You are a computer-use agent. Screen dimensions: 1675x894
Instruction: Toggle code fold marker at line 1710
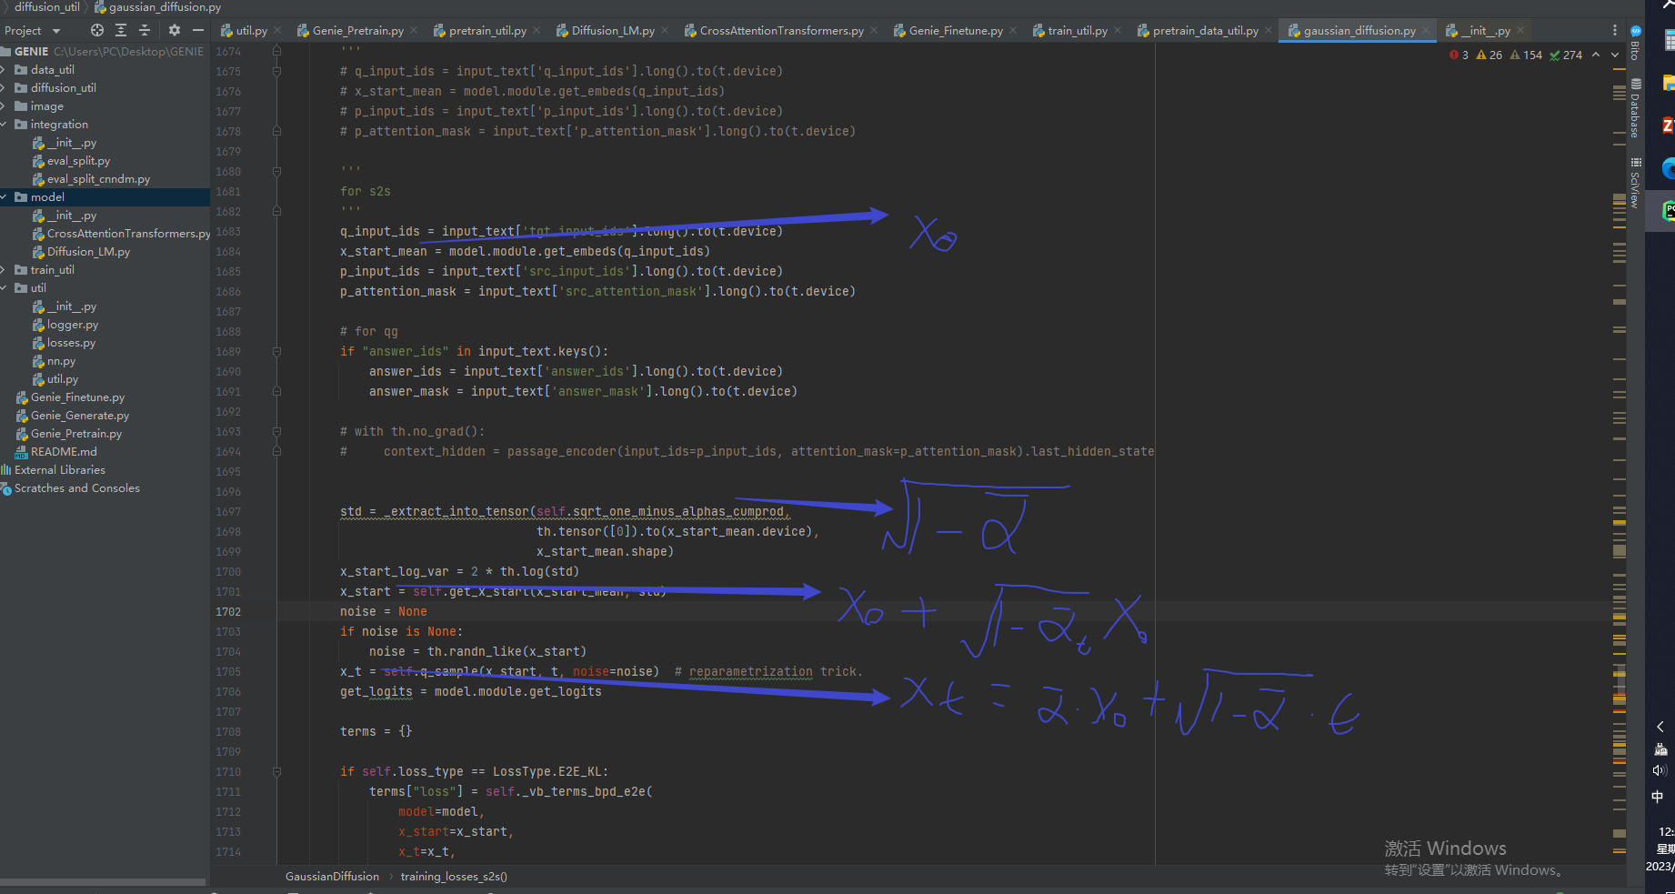276,772
